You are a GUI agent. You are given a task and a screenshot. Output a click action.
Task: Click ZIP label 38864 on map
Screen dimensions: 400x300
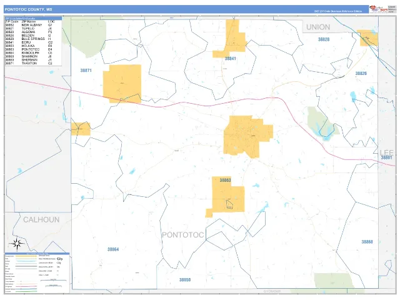[x=113, y=249]
